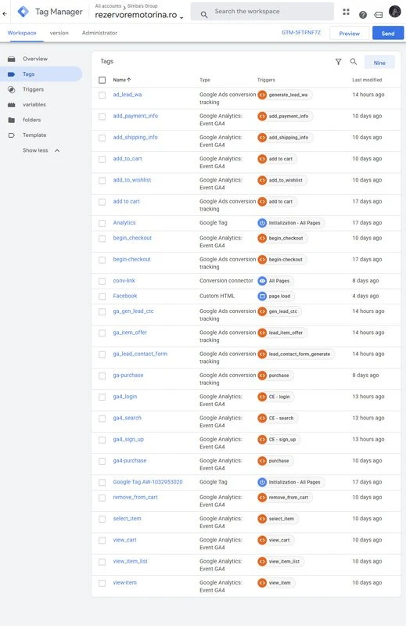Click the user profile avatar
The height and width of the screenshot is (626, 406).
point(394,12)
